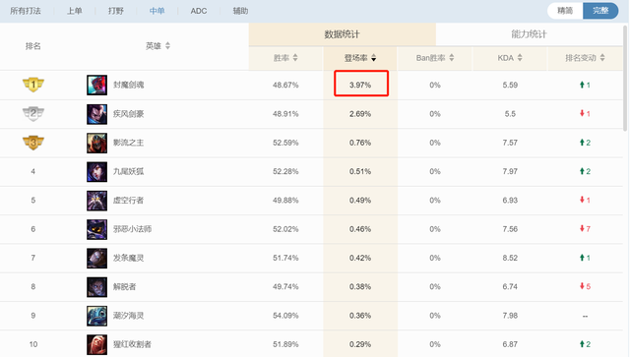Click the 解脱者 champion portrait
Image resolution: width=630 pixels, height=357 pixels.
(96, 287)
